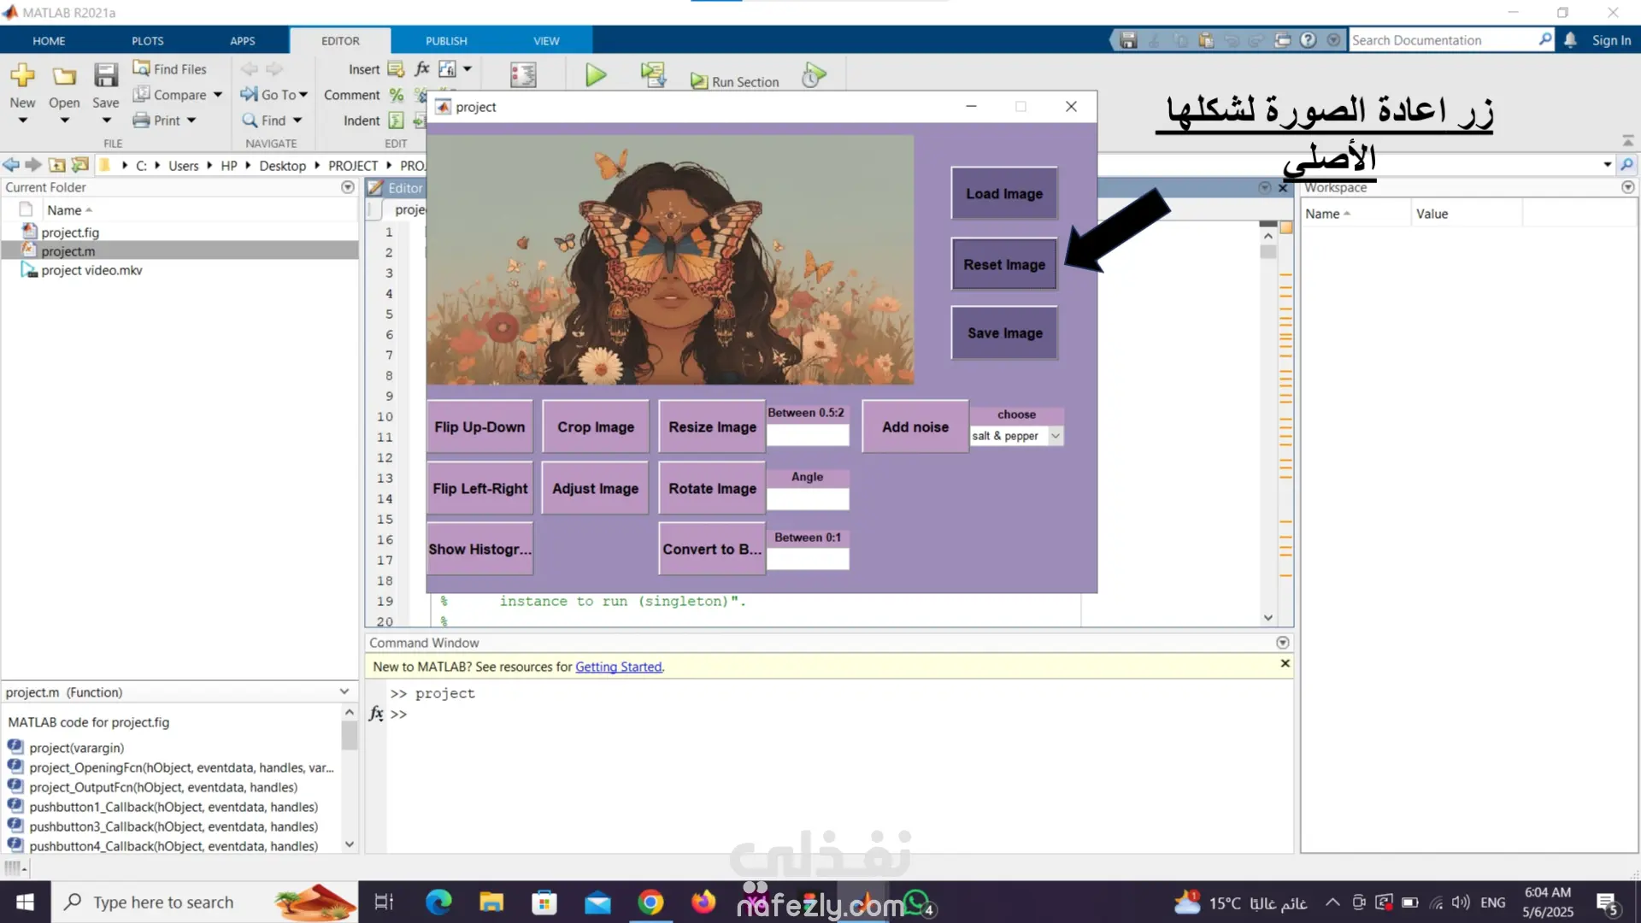Screen dimensions: 1641x923
Task: Switch to the HOME ribbon tab
Action: pyautogui.click(x=49, y=40)
